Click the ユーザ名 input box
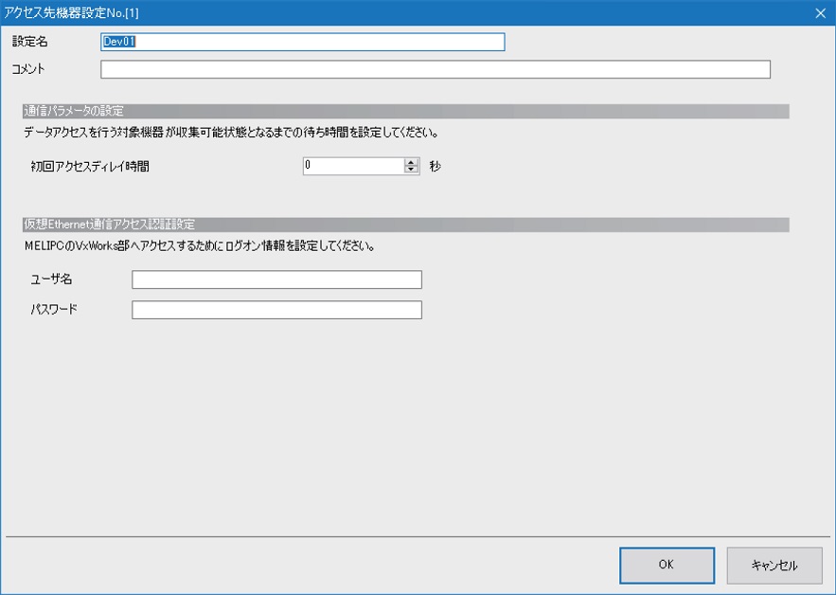 (x=276, y=279)
